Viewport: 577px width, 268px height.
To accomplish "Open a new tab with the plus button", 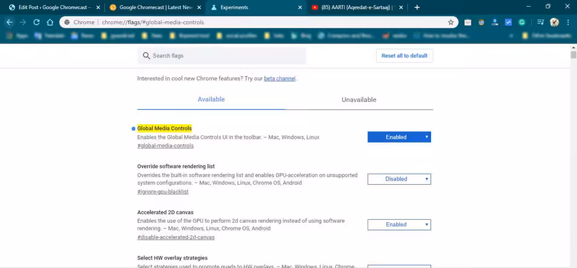I will point(417,7).
